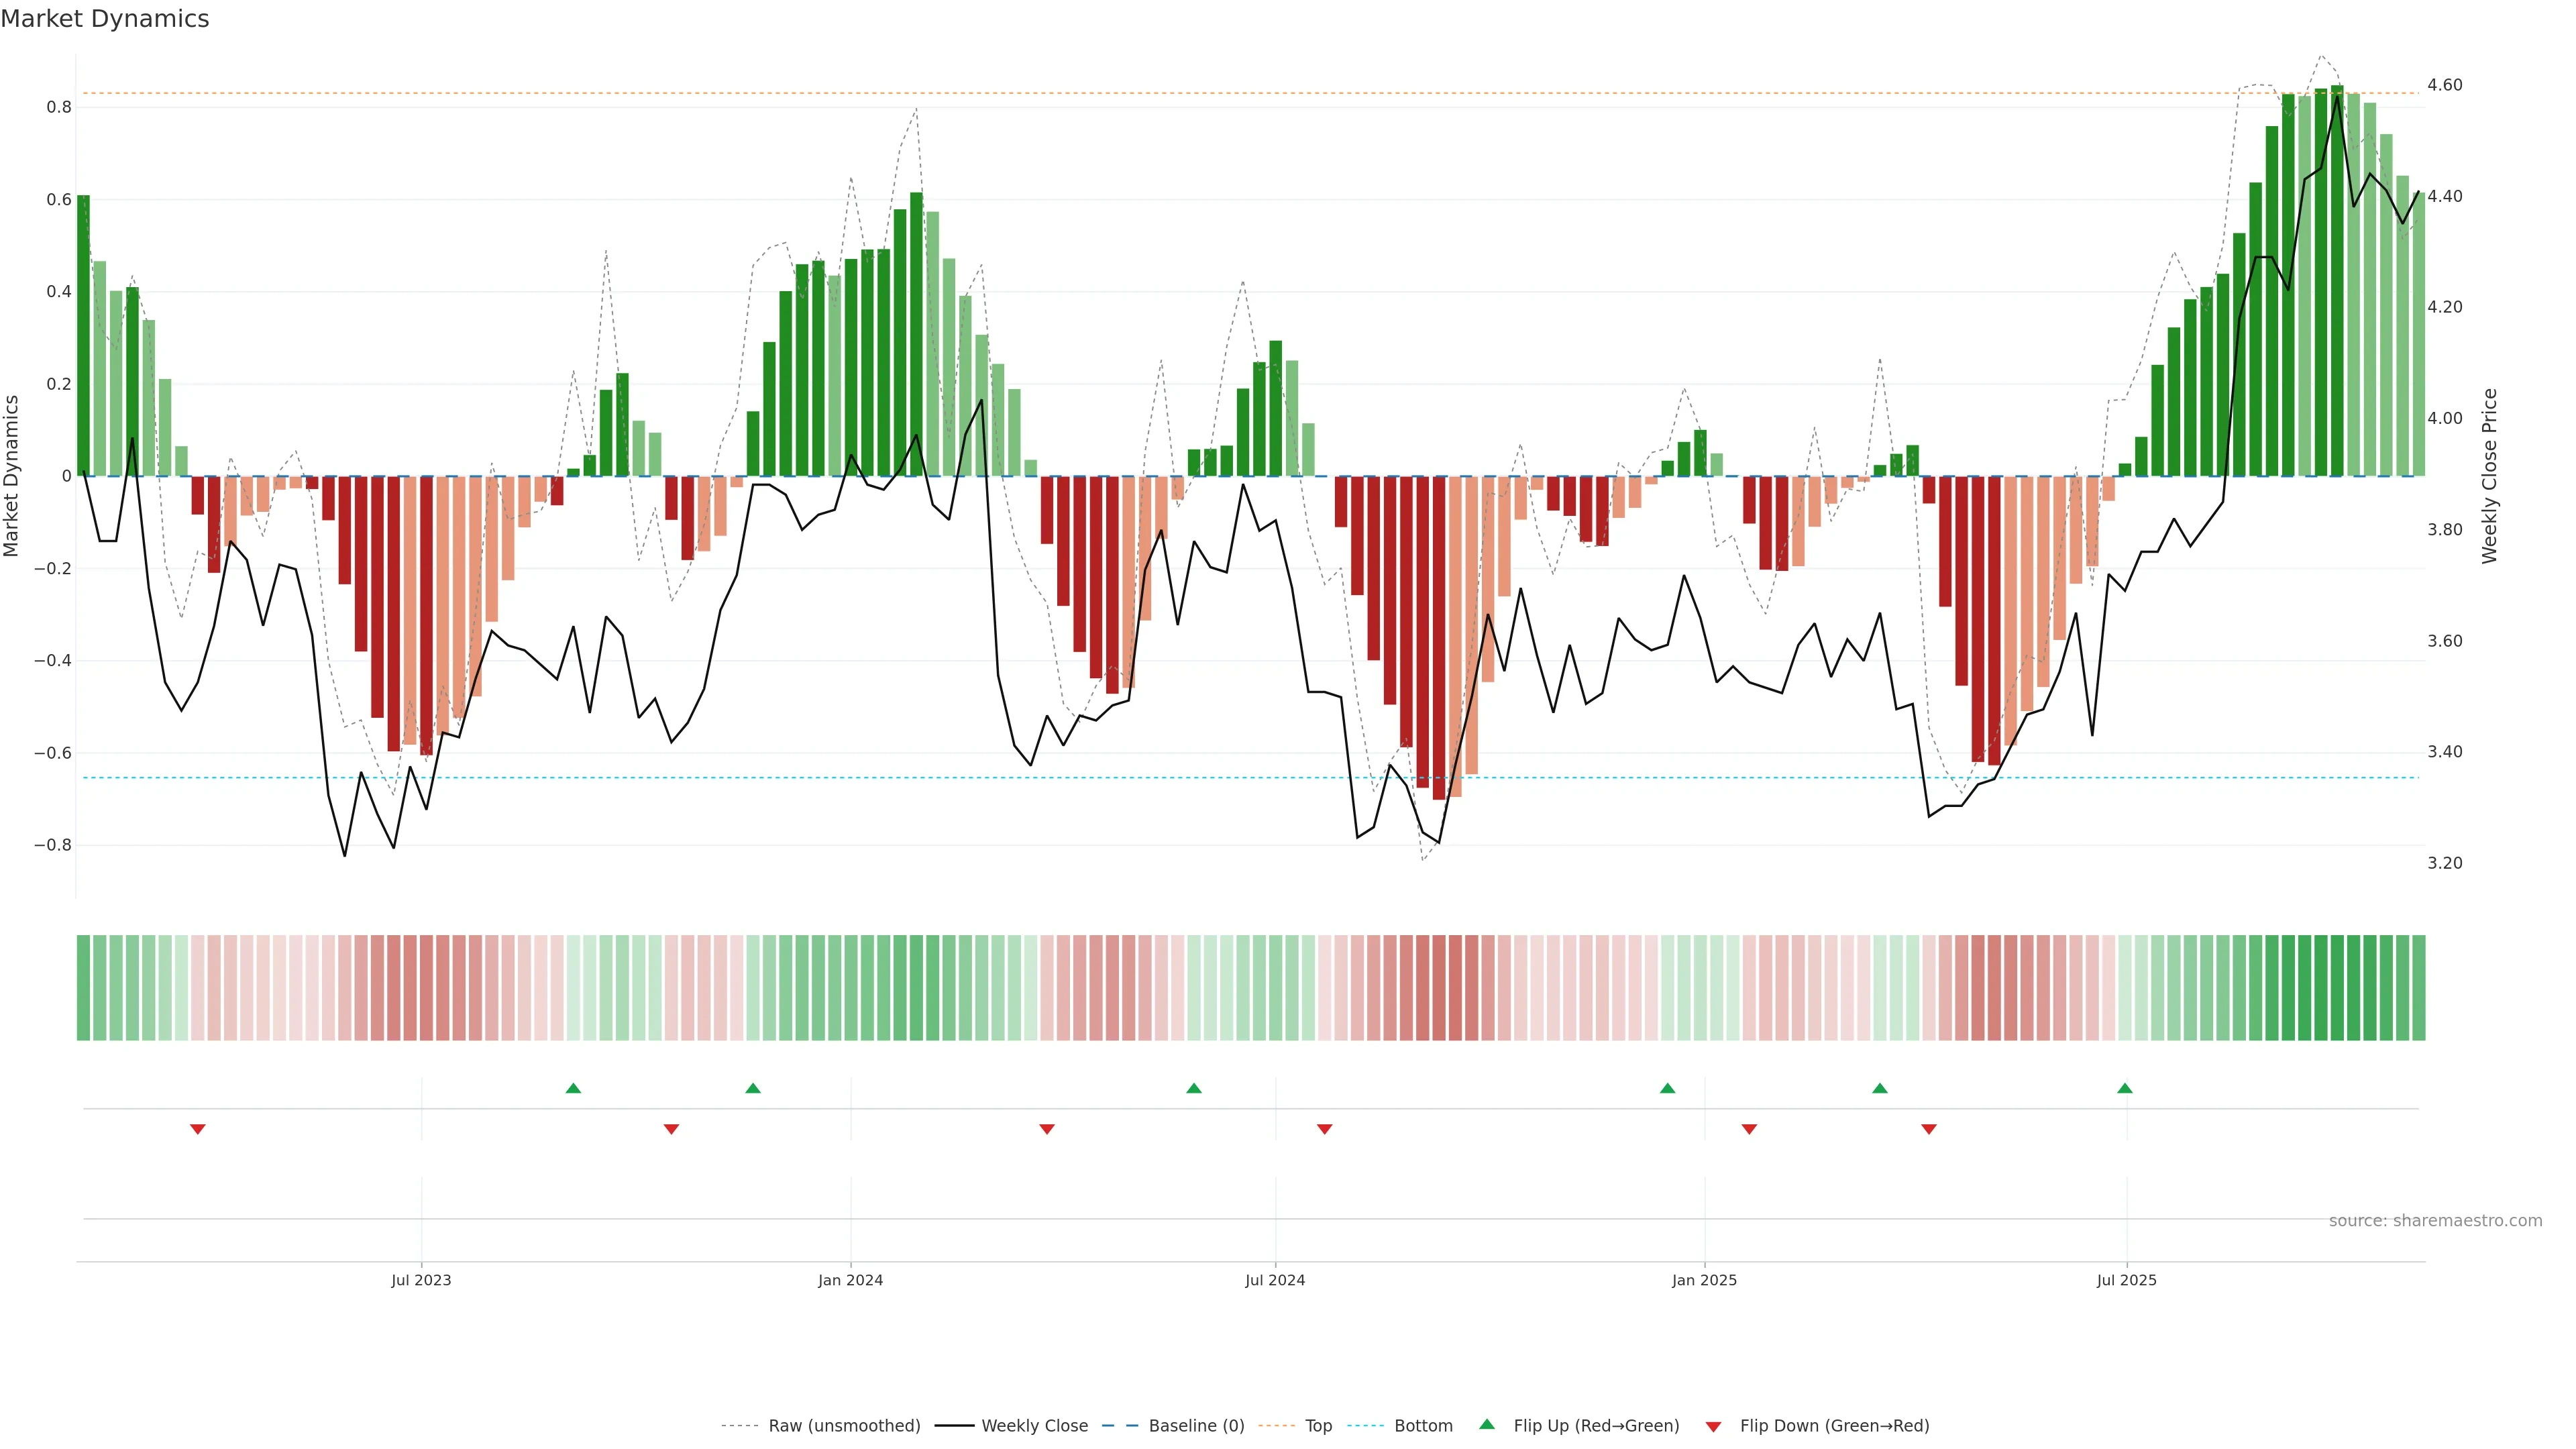Click the Top legend entry
Viewport: 2576px width, 1449px height.
pos(1318,1425)
